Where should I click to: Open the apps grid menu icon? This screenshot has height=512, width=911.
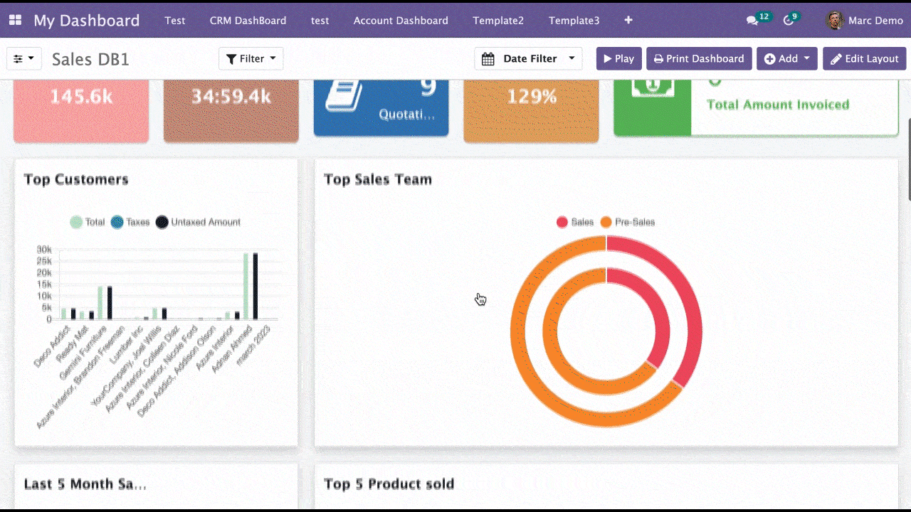pos(15,21)
